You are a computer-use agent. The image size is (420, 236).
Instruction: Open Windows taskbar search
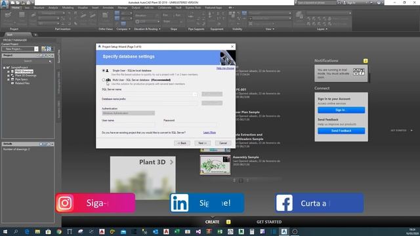click(x=16, y=231)
